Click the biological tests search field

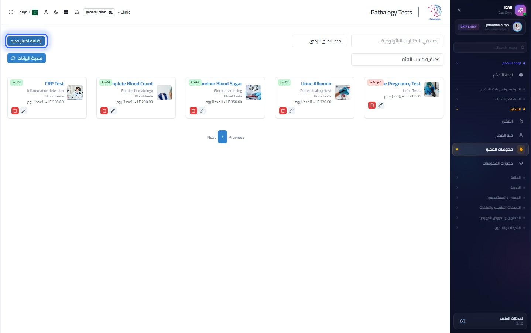[x=397, y=41]
